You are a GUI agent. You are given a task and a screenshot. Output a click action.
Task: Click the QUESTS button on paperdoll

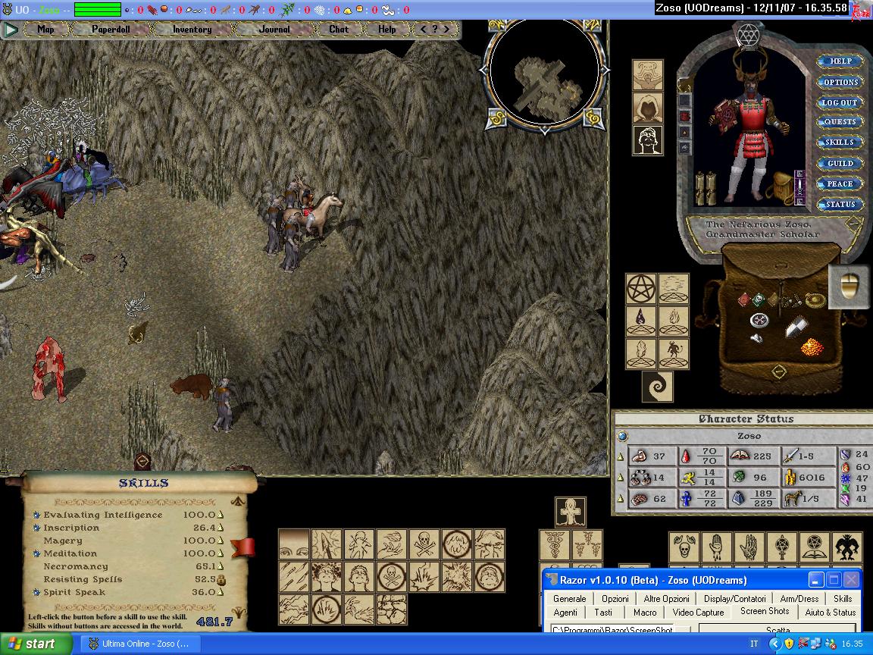840,122
